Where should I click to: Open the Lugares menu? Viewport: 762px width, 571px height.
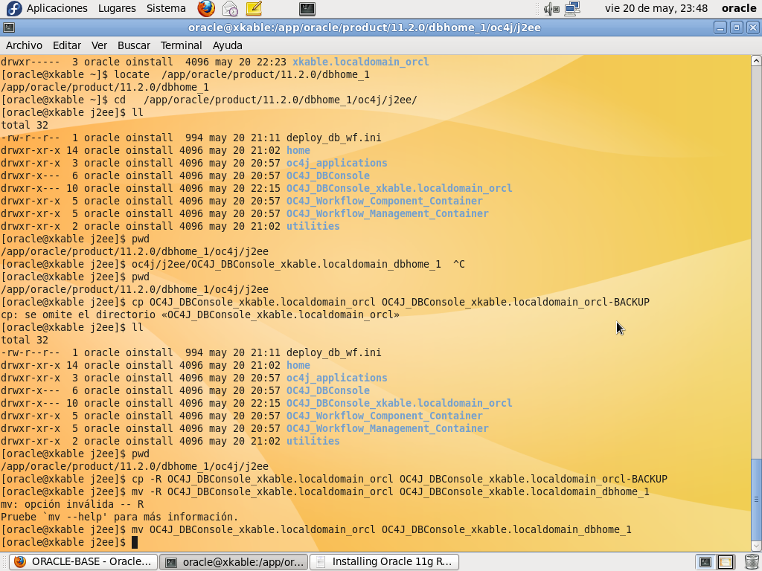click(117, 8)
